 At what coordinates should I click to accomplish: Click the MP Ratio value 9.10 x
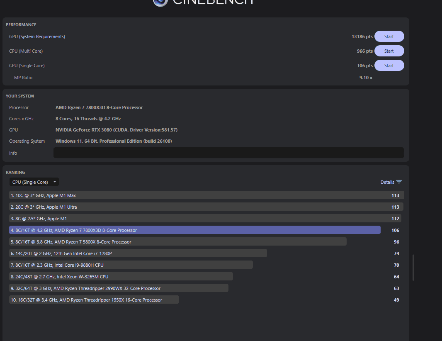click(x=366, y=78)
